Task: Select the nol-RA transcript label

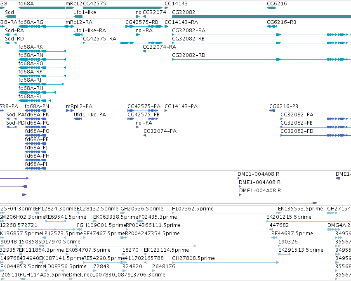Action: pyautogui.click(x=144, y=31)
